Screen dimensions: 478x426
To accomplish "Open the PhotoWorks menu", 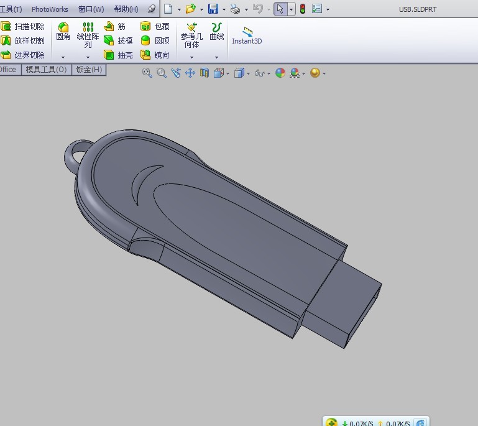I will click(50, 9).
